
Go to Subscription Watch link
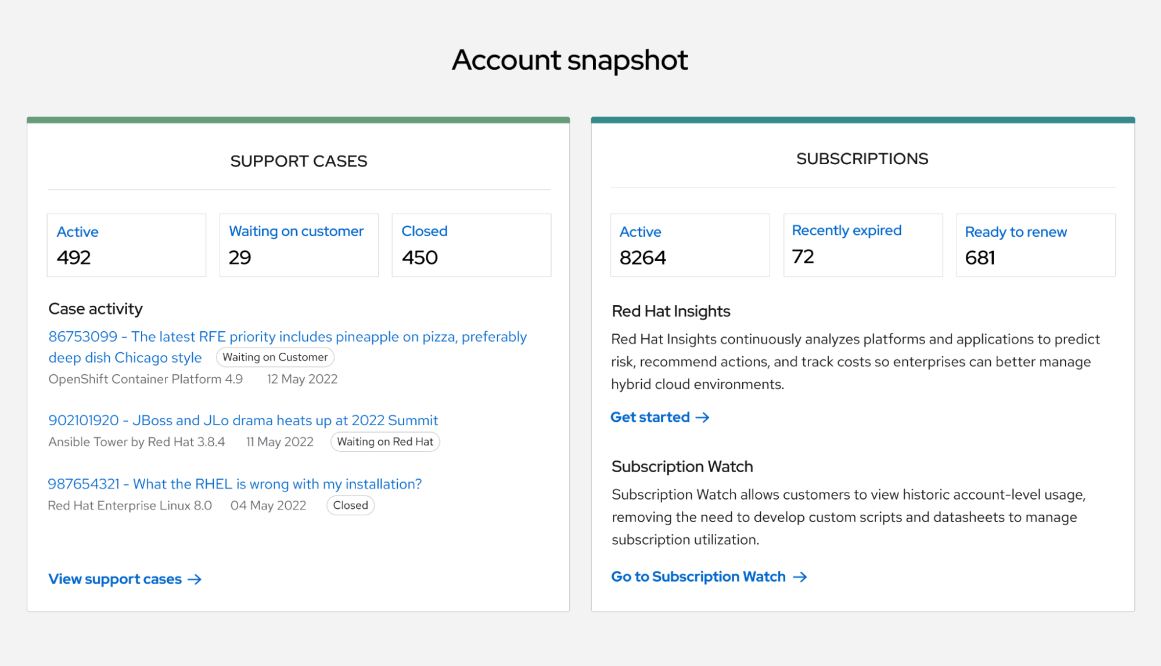point(698,577)
